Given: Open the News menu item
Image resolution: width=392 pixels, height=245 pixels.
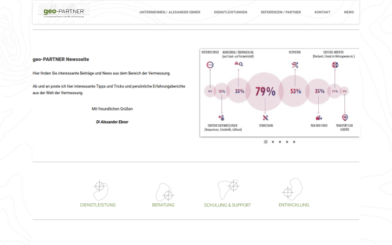Looking at the screenshot, I should [x=349, y=12].
